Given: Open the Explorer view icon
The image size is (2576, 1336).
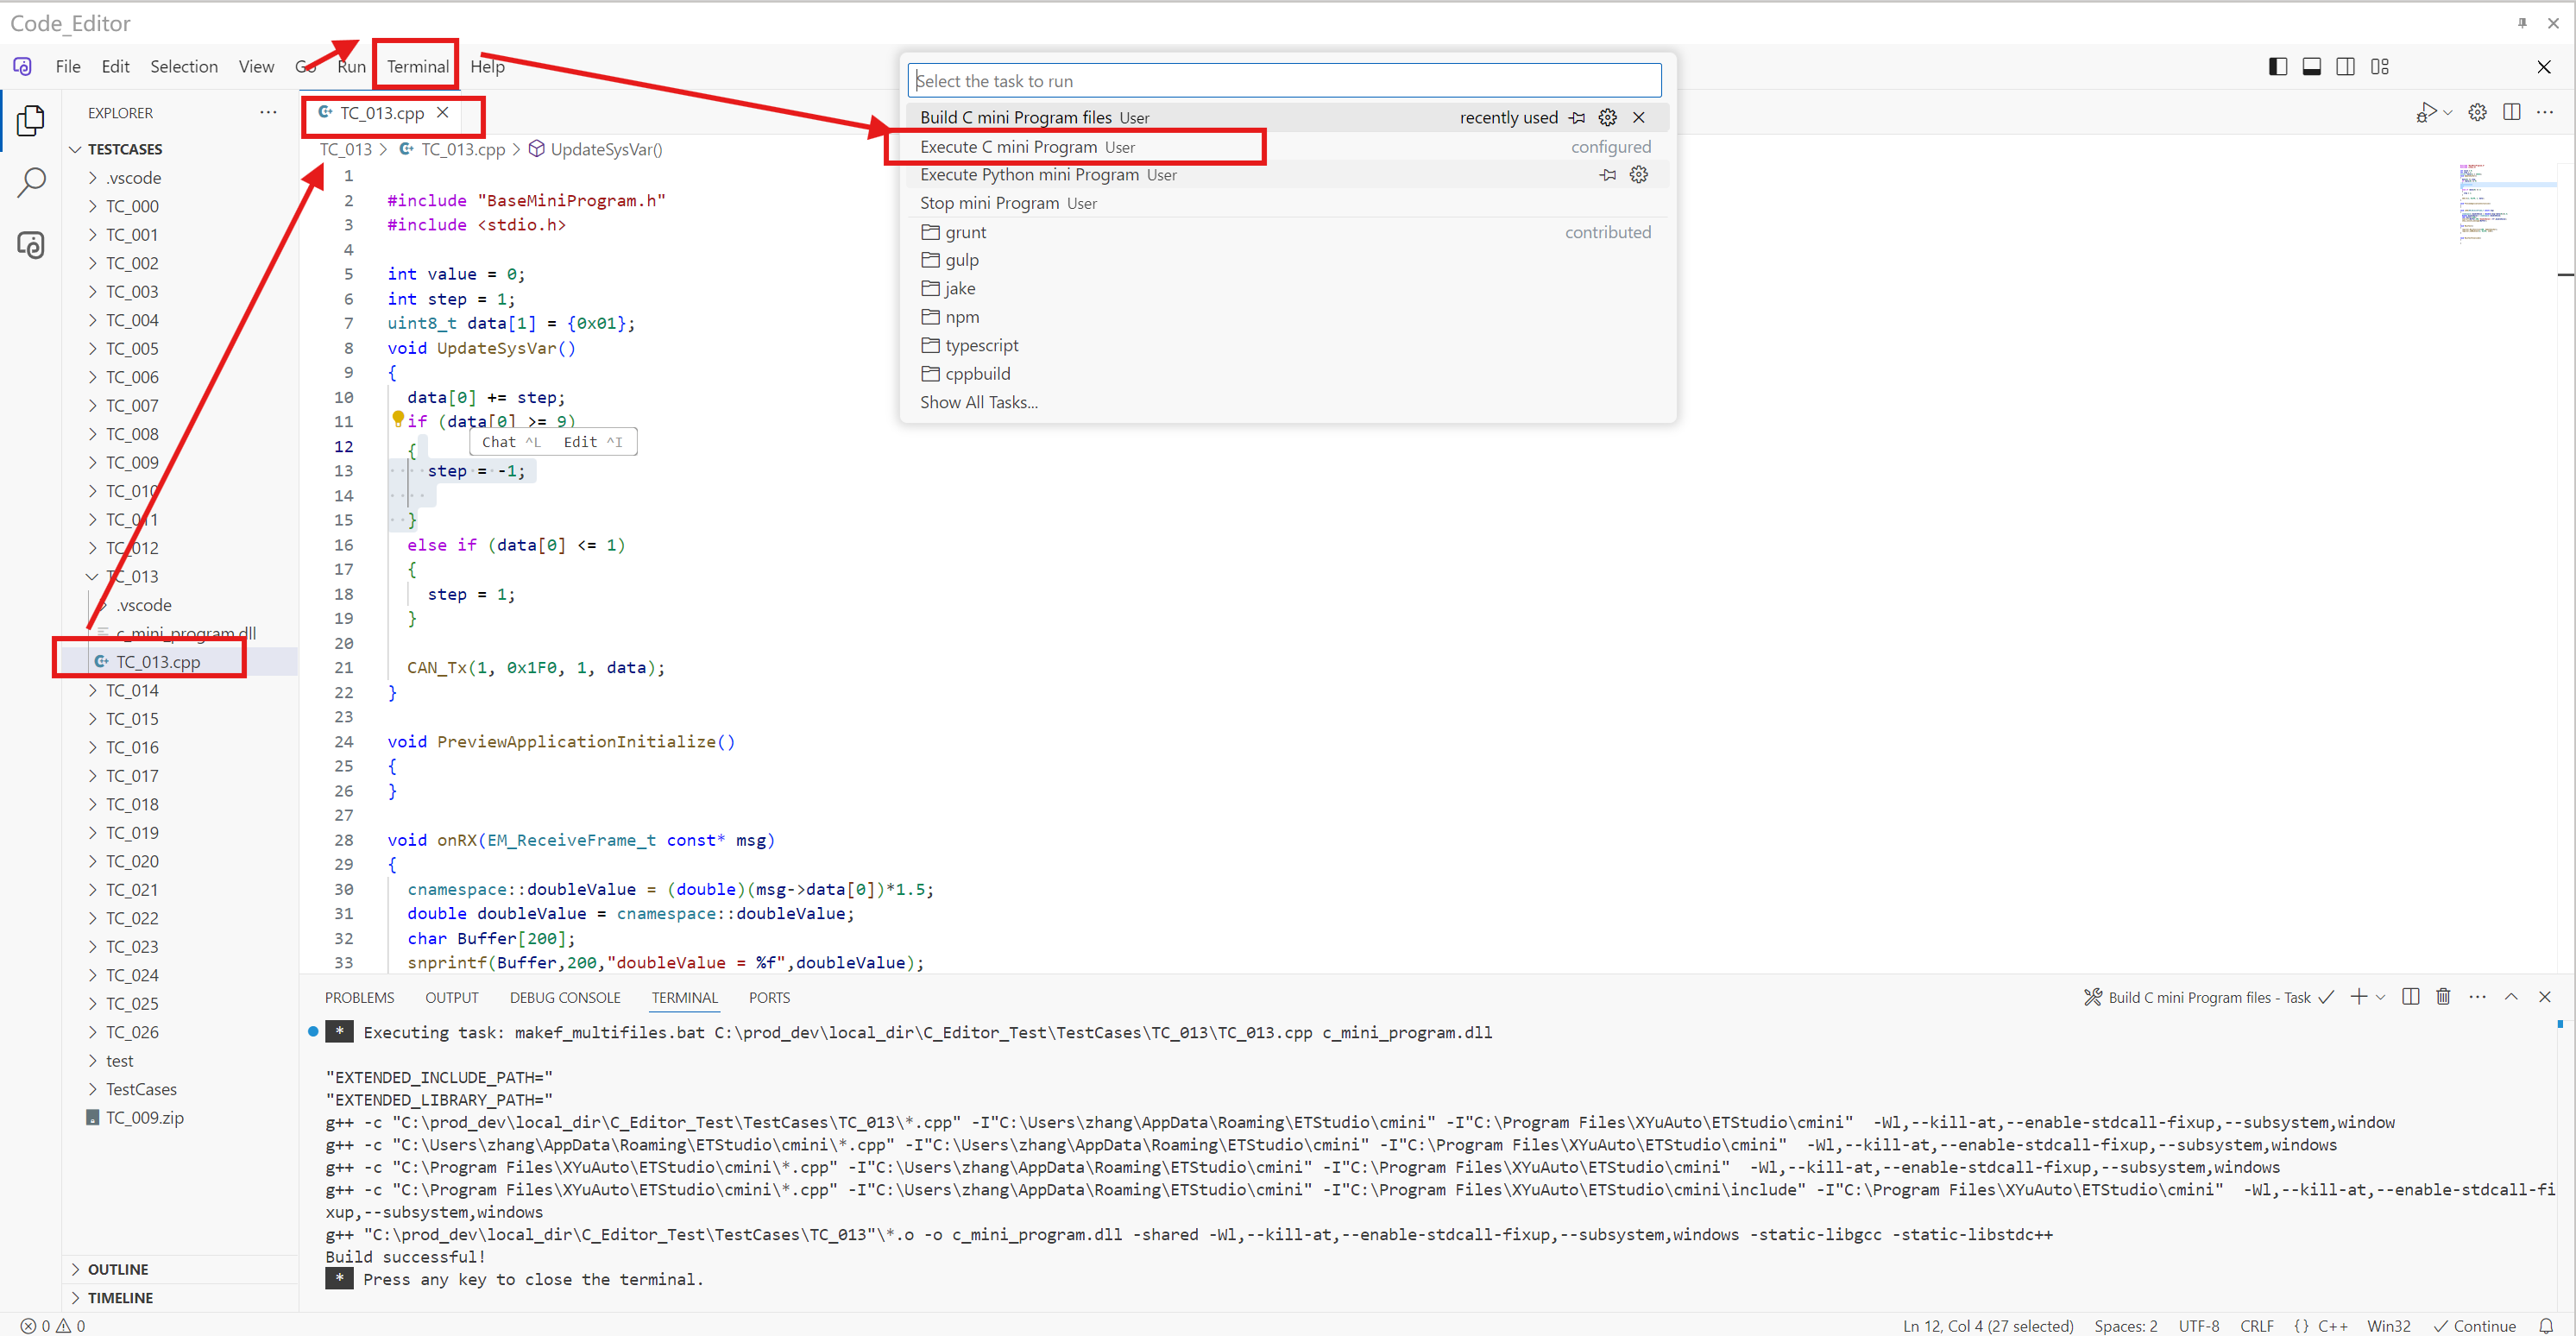Looking at the screenshot, I should point(31,121).
